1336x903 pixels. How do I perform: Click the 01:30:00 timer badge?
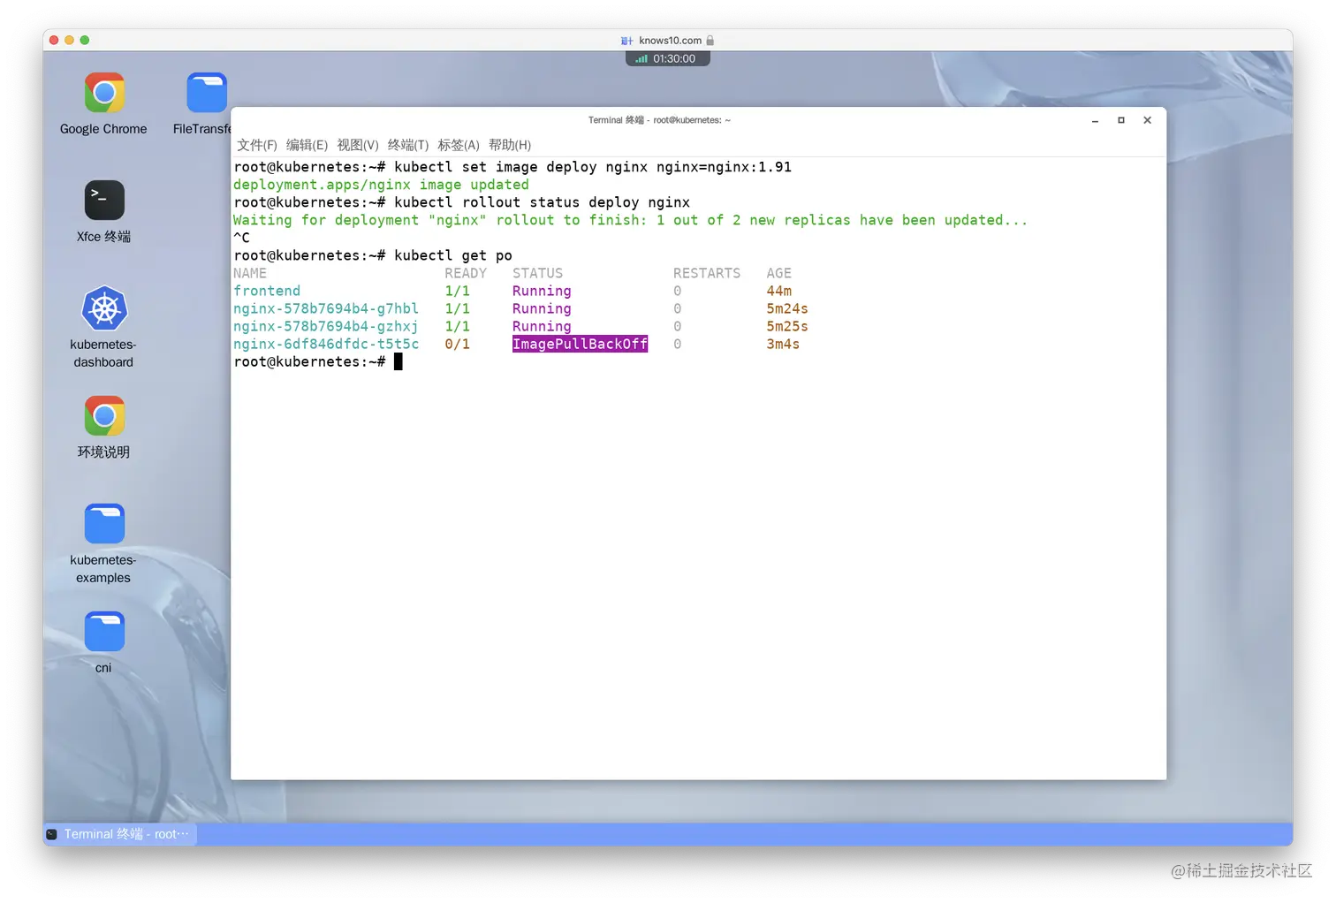pos(668,59)
